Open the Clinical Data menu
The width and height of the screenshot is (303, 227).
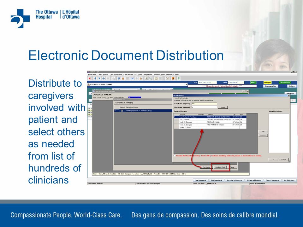coord(128,74)
